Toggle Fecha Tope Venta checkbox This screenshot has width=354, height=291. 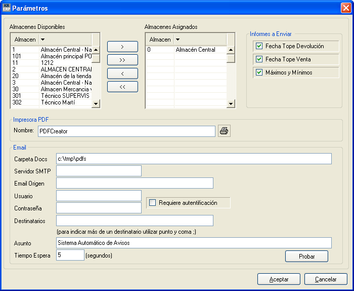[259, 59]
